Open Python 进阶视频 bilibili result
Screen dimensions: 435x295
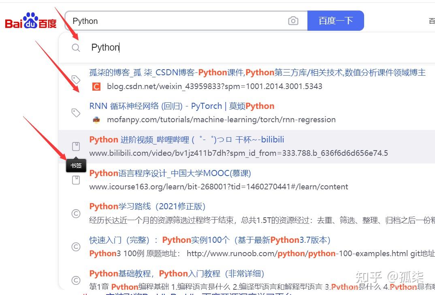[x=187, y=140]
